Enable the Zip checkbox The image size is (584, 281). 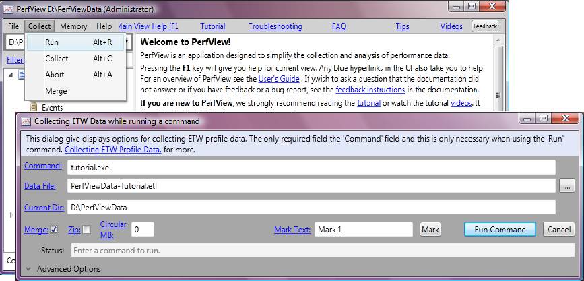[x=86, y=230]
